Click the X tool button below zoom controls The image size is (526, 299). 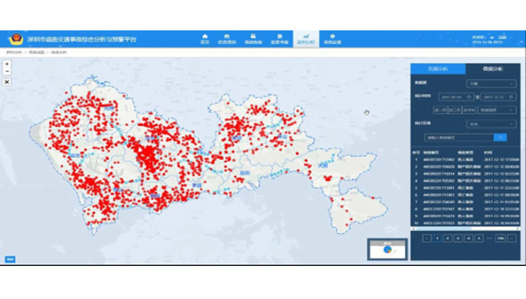(x=7, y=82)
